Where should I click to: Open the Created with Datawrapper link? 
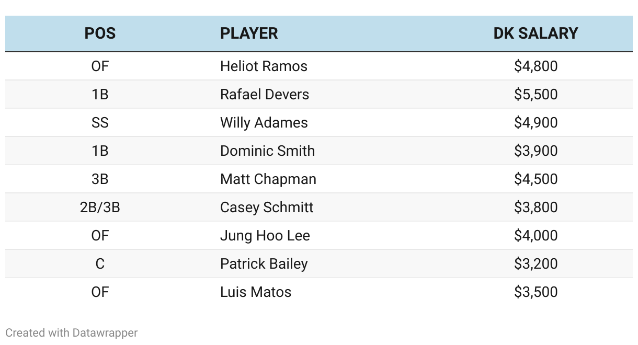pyautogui.click(x=72, y=332)
